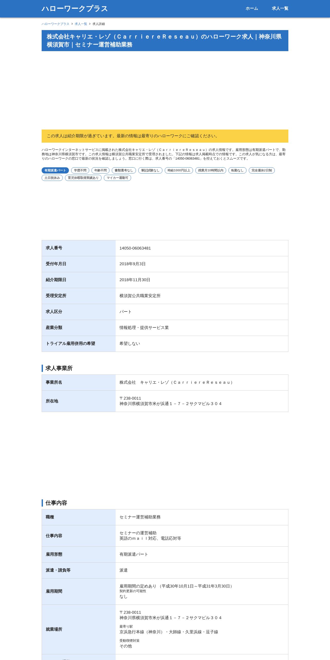Click the 契約更新の可能性 sublabel
This screenshot has width=330, height=660.
point(133,591)
